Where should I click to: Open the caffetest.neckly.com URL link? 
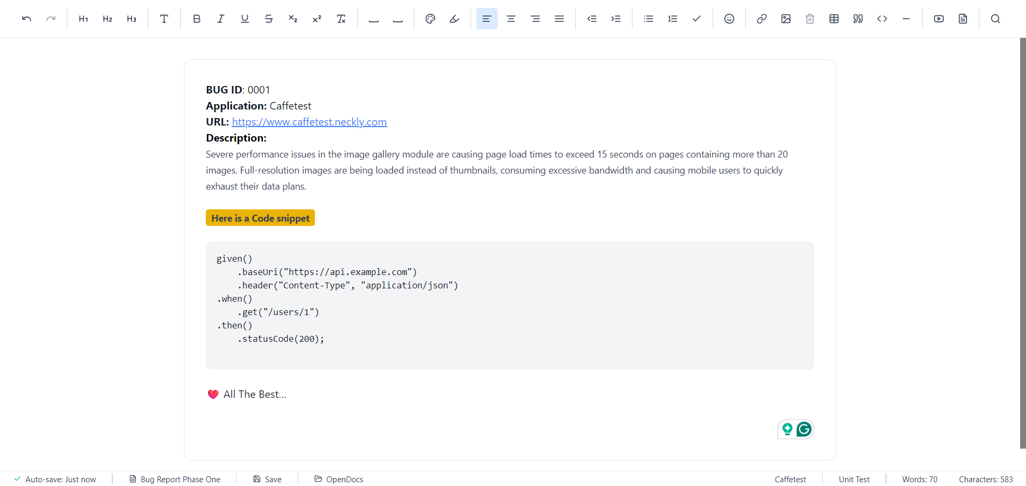[309, 122]
